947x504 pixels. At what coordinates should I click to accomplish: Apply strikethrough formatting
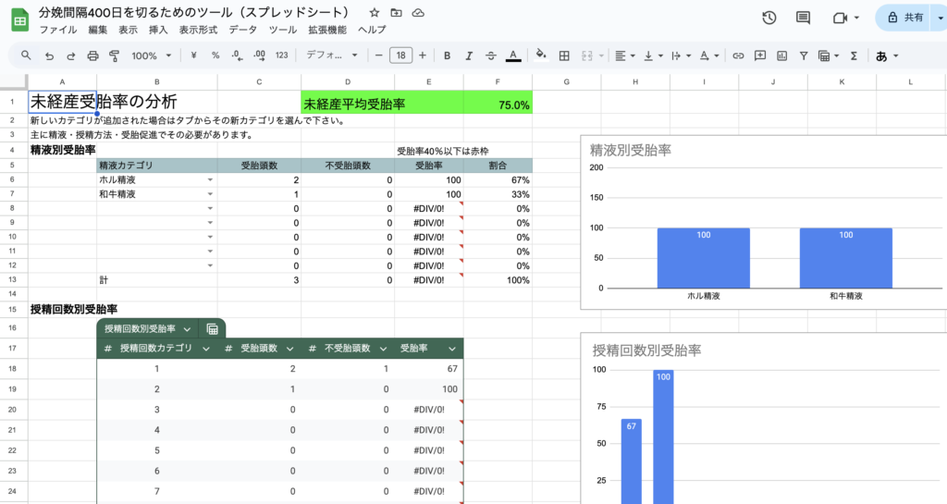[490, 55]
